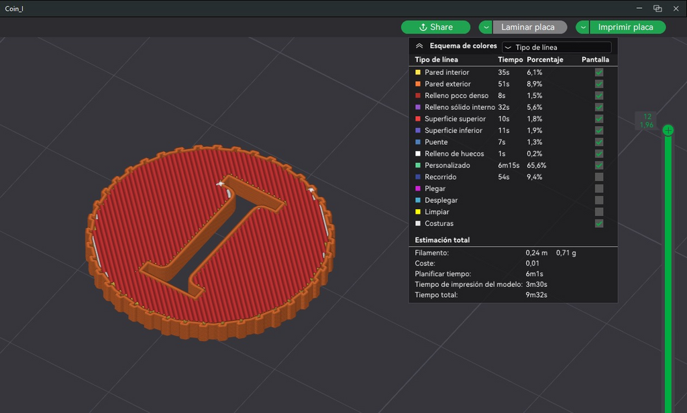Click the Tiempo total 9m32s value
This screenshot has height=413, width=687.
(536, 295)
